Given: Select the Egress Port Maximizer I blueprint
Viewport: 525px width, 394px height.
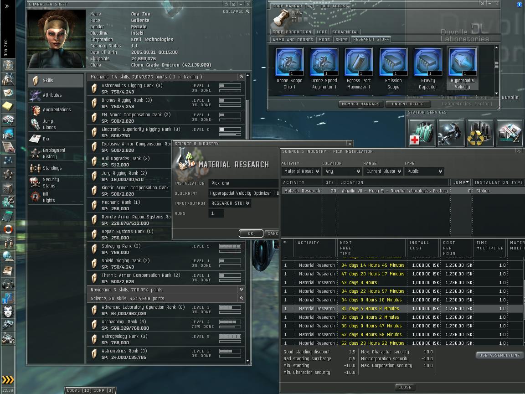Looking at the screenshot, I should coord(359,69).
